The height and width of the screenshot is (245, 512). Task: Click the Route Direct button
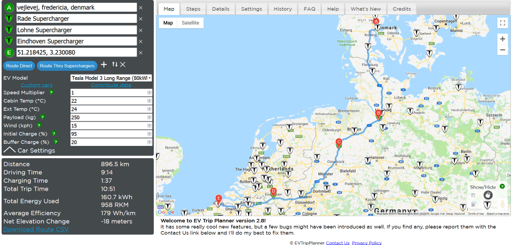point(19,66)
